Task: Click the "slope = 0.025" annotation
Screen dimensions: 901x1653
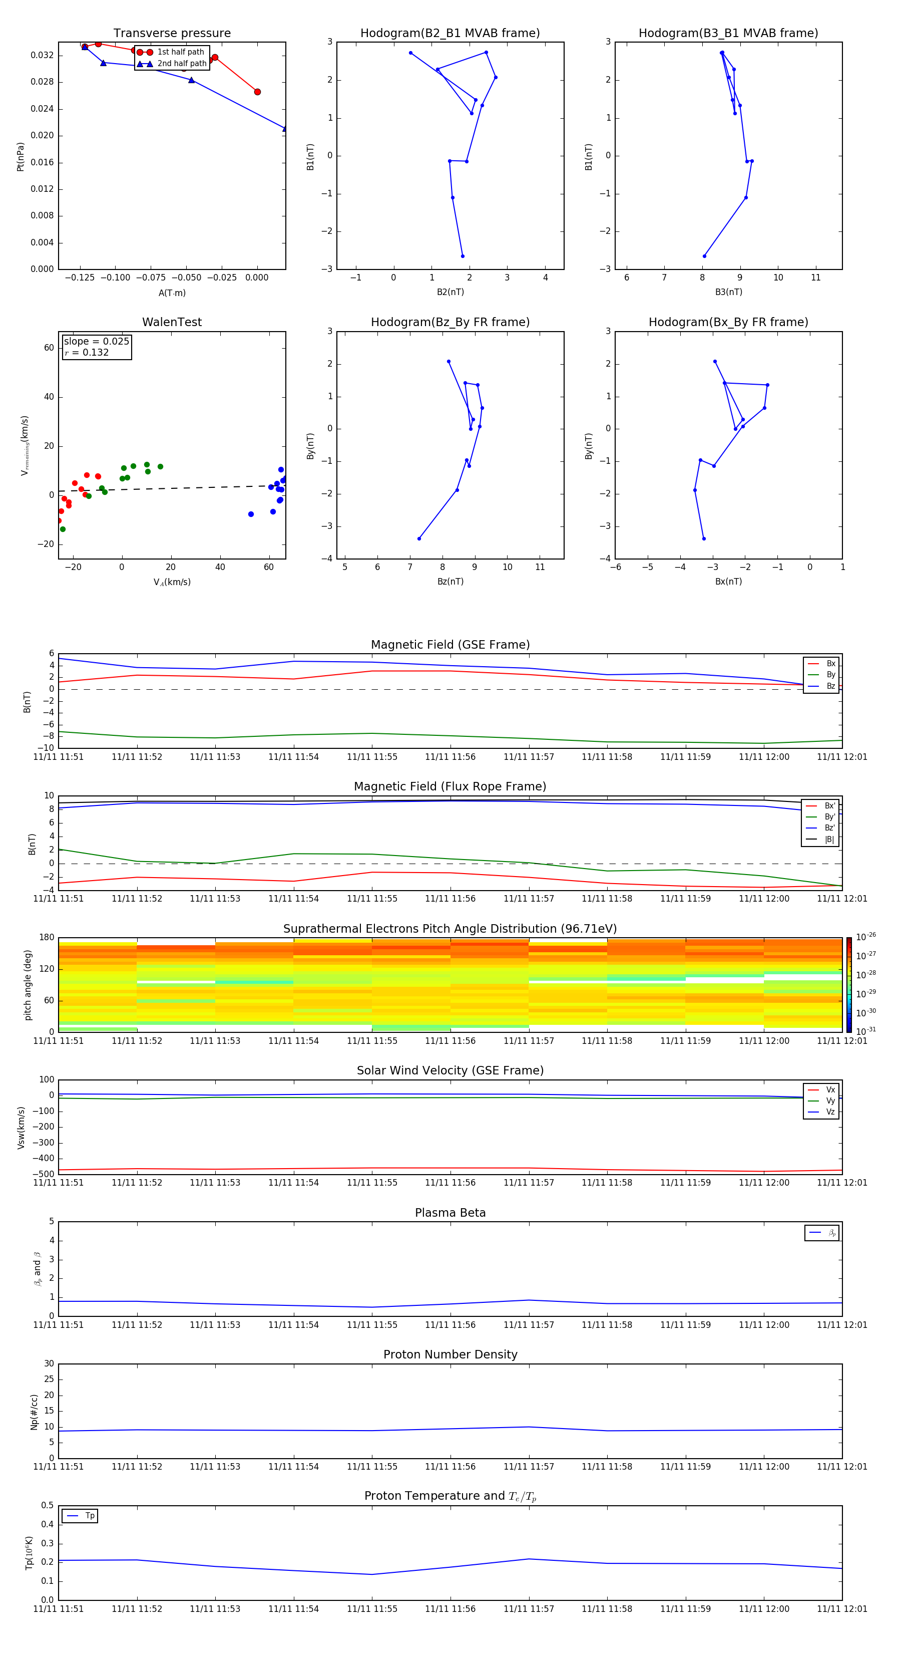Action: coord(96,342)
